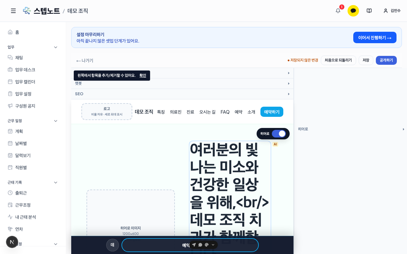
Task: Click the round 데 avatar in bottom bar
Action: pyautogui.click(x=113, y=245)
